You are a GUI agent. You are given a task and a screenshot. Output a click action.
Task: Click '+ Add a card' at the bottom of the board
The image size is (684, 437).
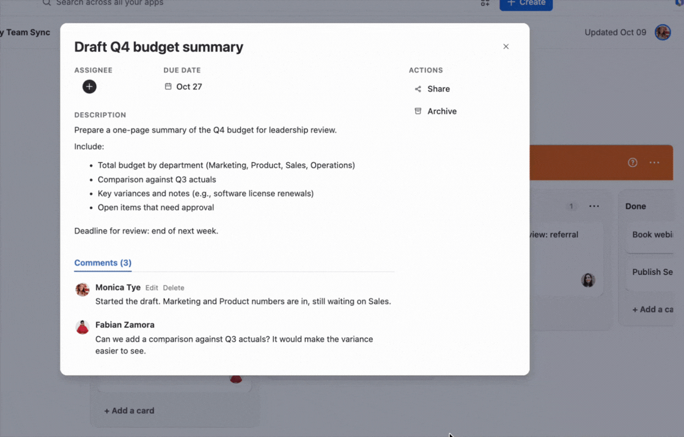pyautogui.click(x=129, y=411)
